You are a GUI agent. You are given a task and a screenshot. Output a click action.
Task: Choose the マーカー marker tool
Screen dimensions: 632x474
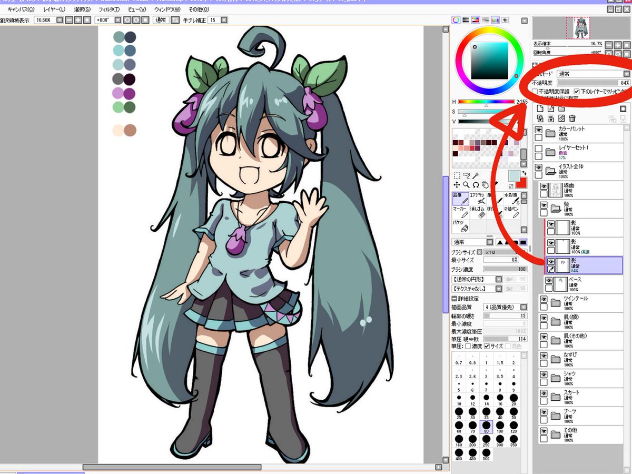coord(460,212)
